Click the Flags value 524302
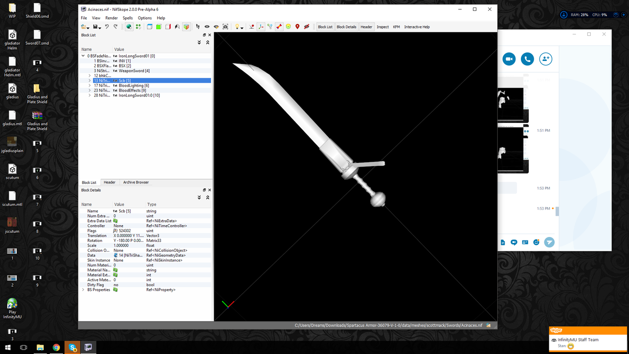The width and height of the screenshot is (629, 354). click(124, 231)
